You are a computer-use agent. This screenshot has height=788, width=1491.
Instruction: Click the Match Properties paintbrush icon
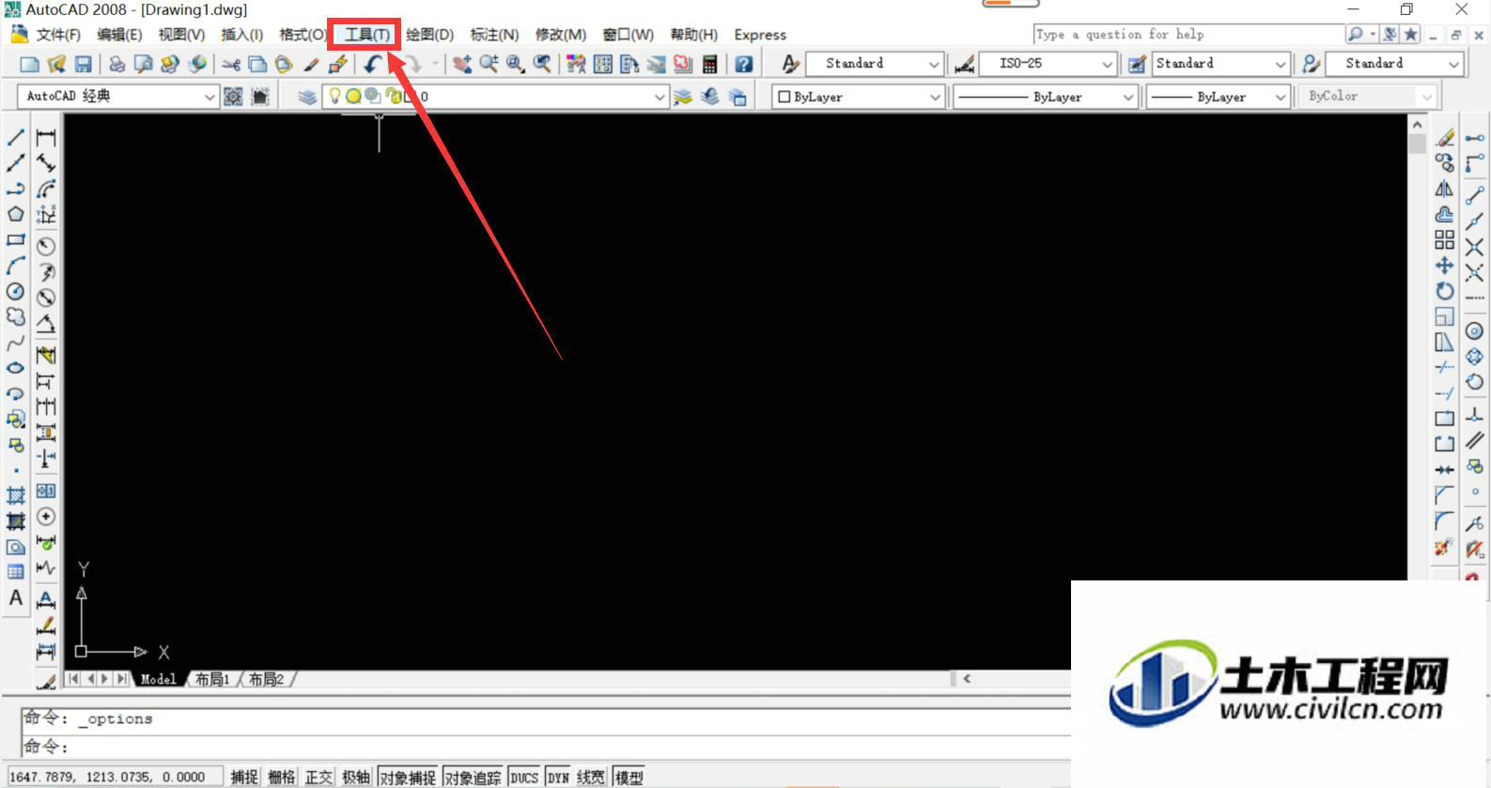click(x=311, y=64)
